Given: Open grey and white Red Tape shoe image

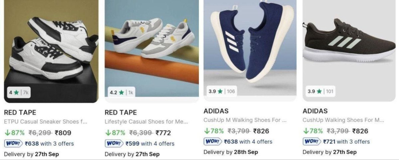Looking at the screenshot, I should pos(152,43).
